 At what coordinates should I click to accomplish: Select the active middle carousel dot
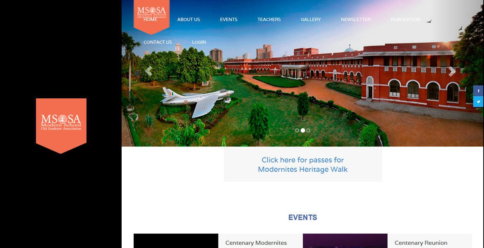coord(303,131)
